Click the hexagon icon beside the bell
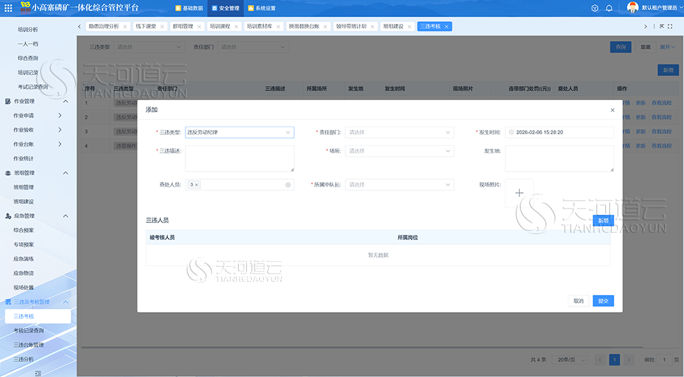The image size is (684, 377). point(594,8)
